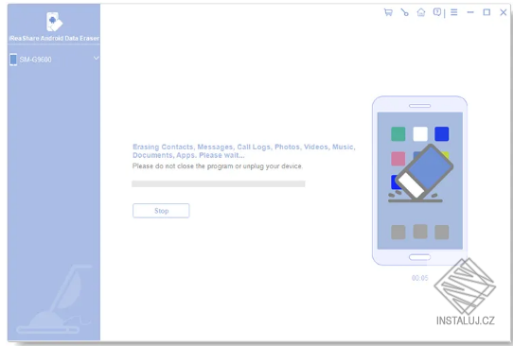This screenshot has width=513, height=346.
Task: Click the erasing progress bar
Action: pyautogui.click(x=219, y=184)
